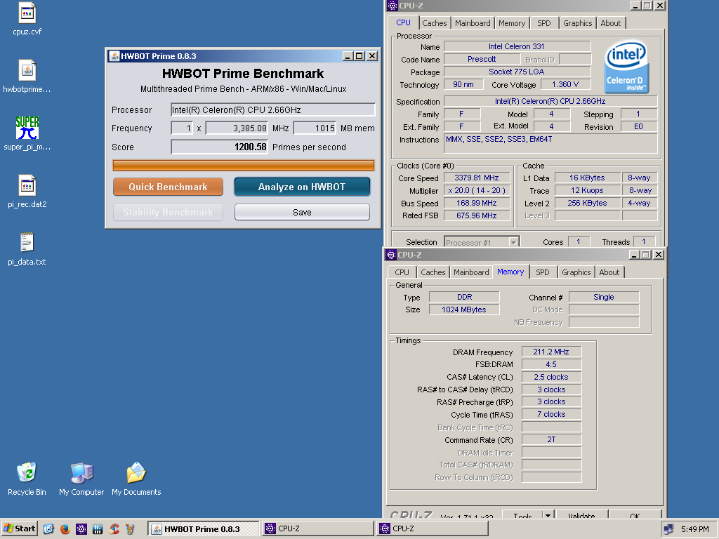This screenshot has height=539, width=719.
Task: Click the CAS# Latency value 2.5 clocks
Action: tap(551, 377)
